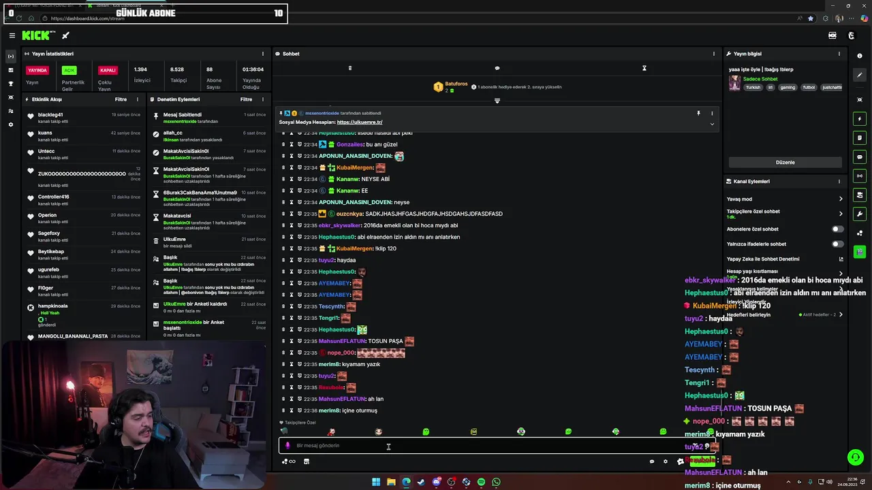Open the hamburger menu beside Kick logo
Image resolution: width=872 pixels, height=490 pixels.
pos(12,35)
